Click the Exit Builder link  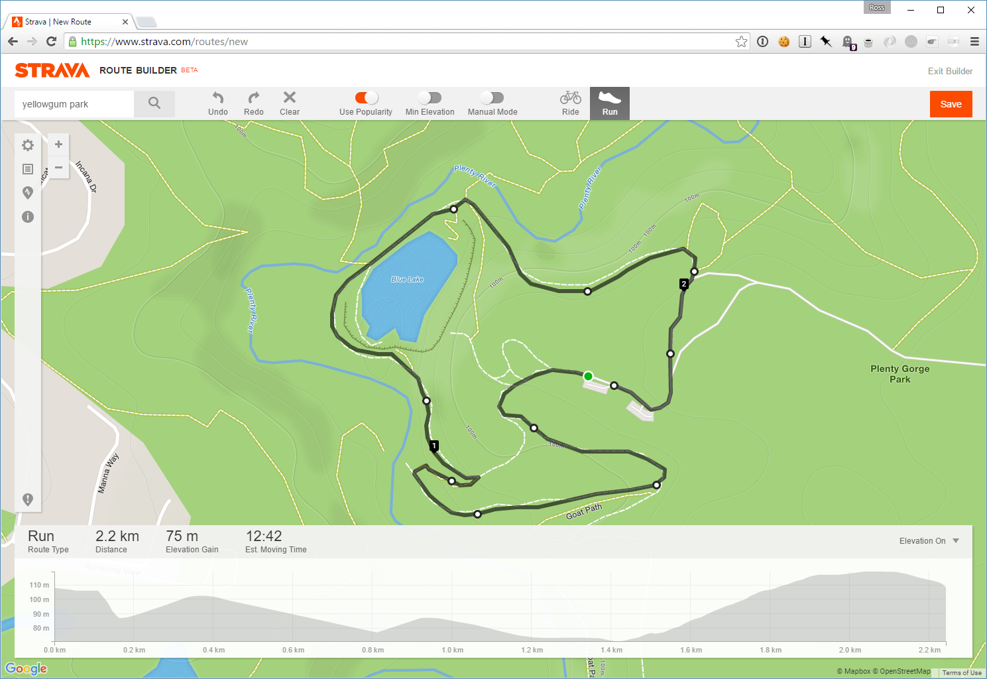point(950,71)
